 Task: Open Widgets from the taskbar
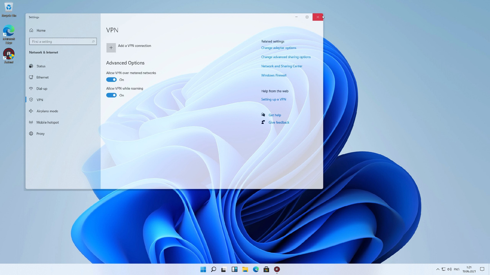pos(234,269)
